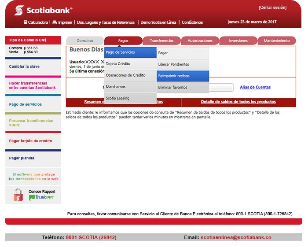This screenshot has width=308, height=247.
Task: Choose Reimprimir recibos from submenu
Action: click(x=183, y=76)
